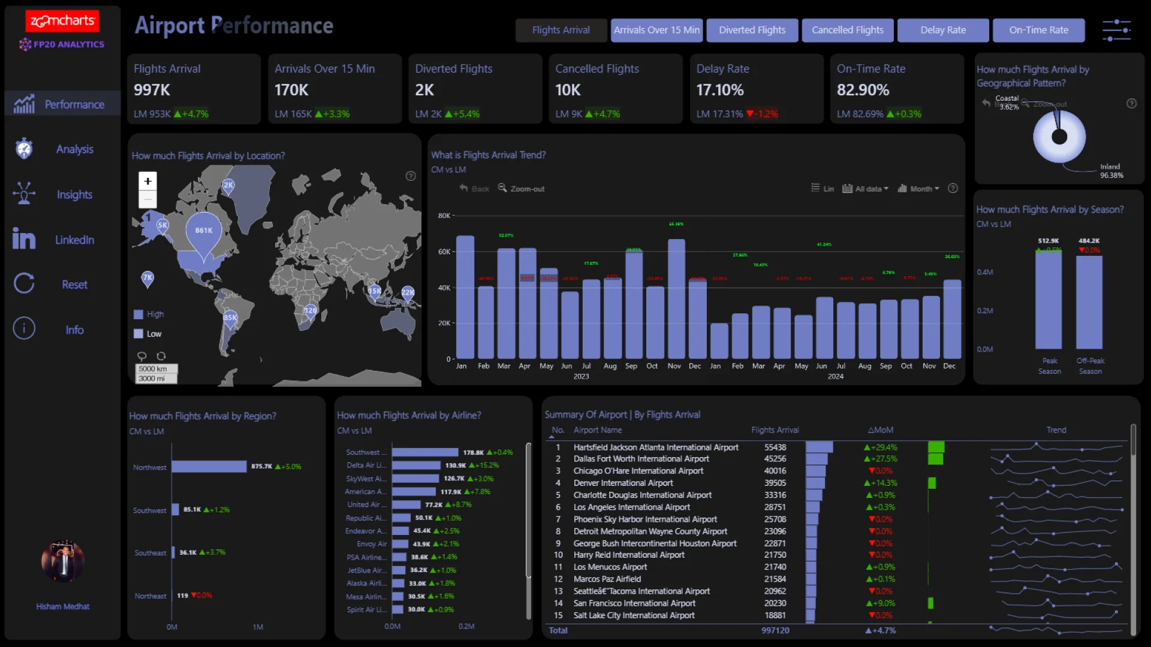Open help icon on the location map
The width and height of the screenshot is (1151, 647).
click(411, 176)
